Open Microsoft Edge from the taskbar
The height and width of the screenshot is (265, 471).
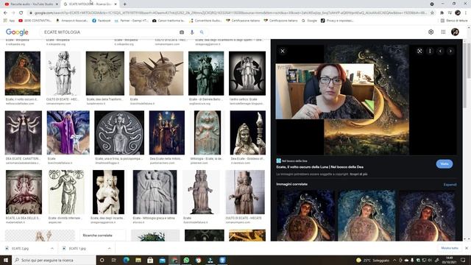[126, 260]
